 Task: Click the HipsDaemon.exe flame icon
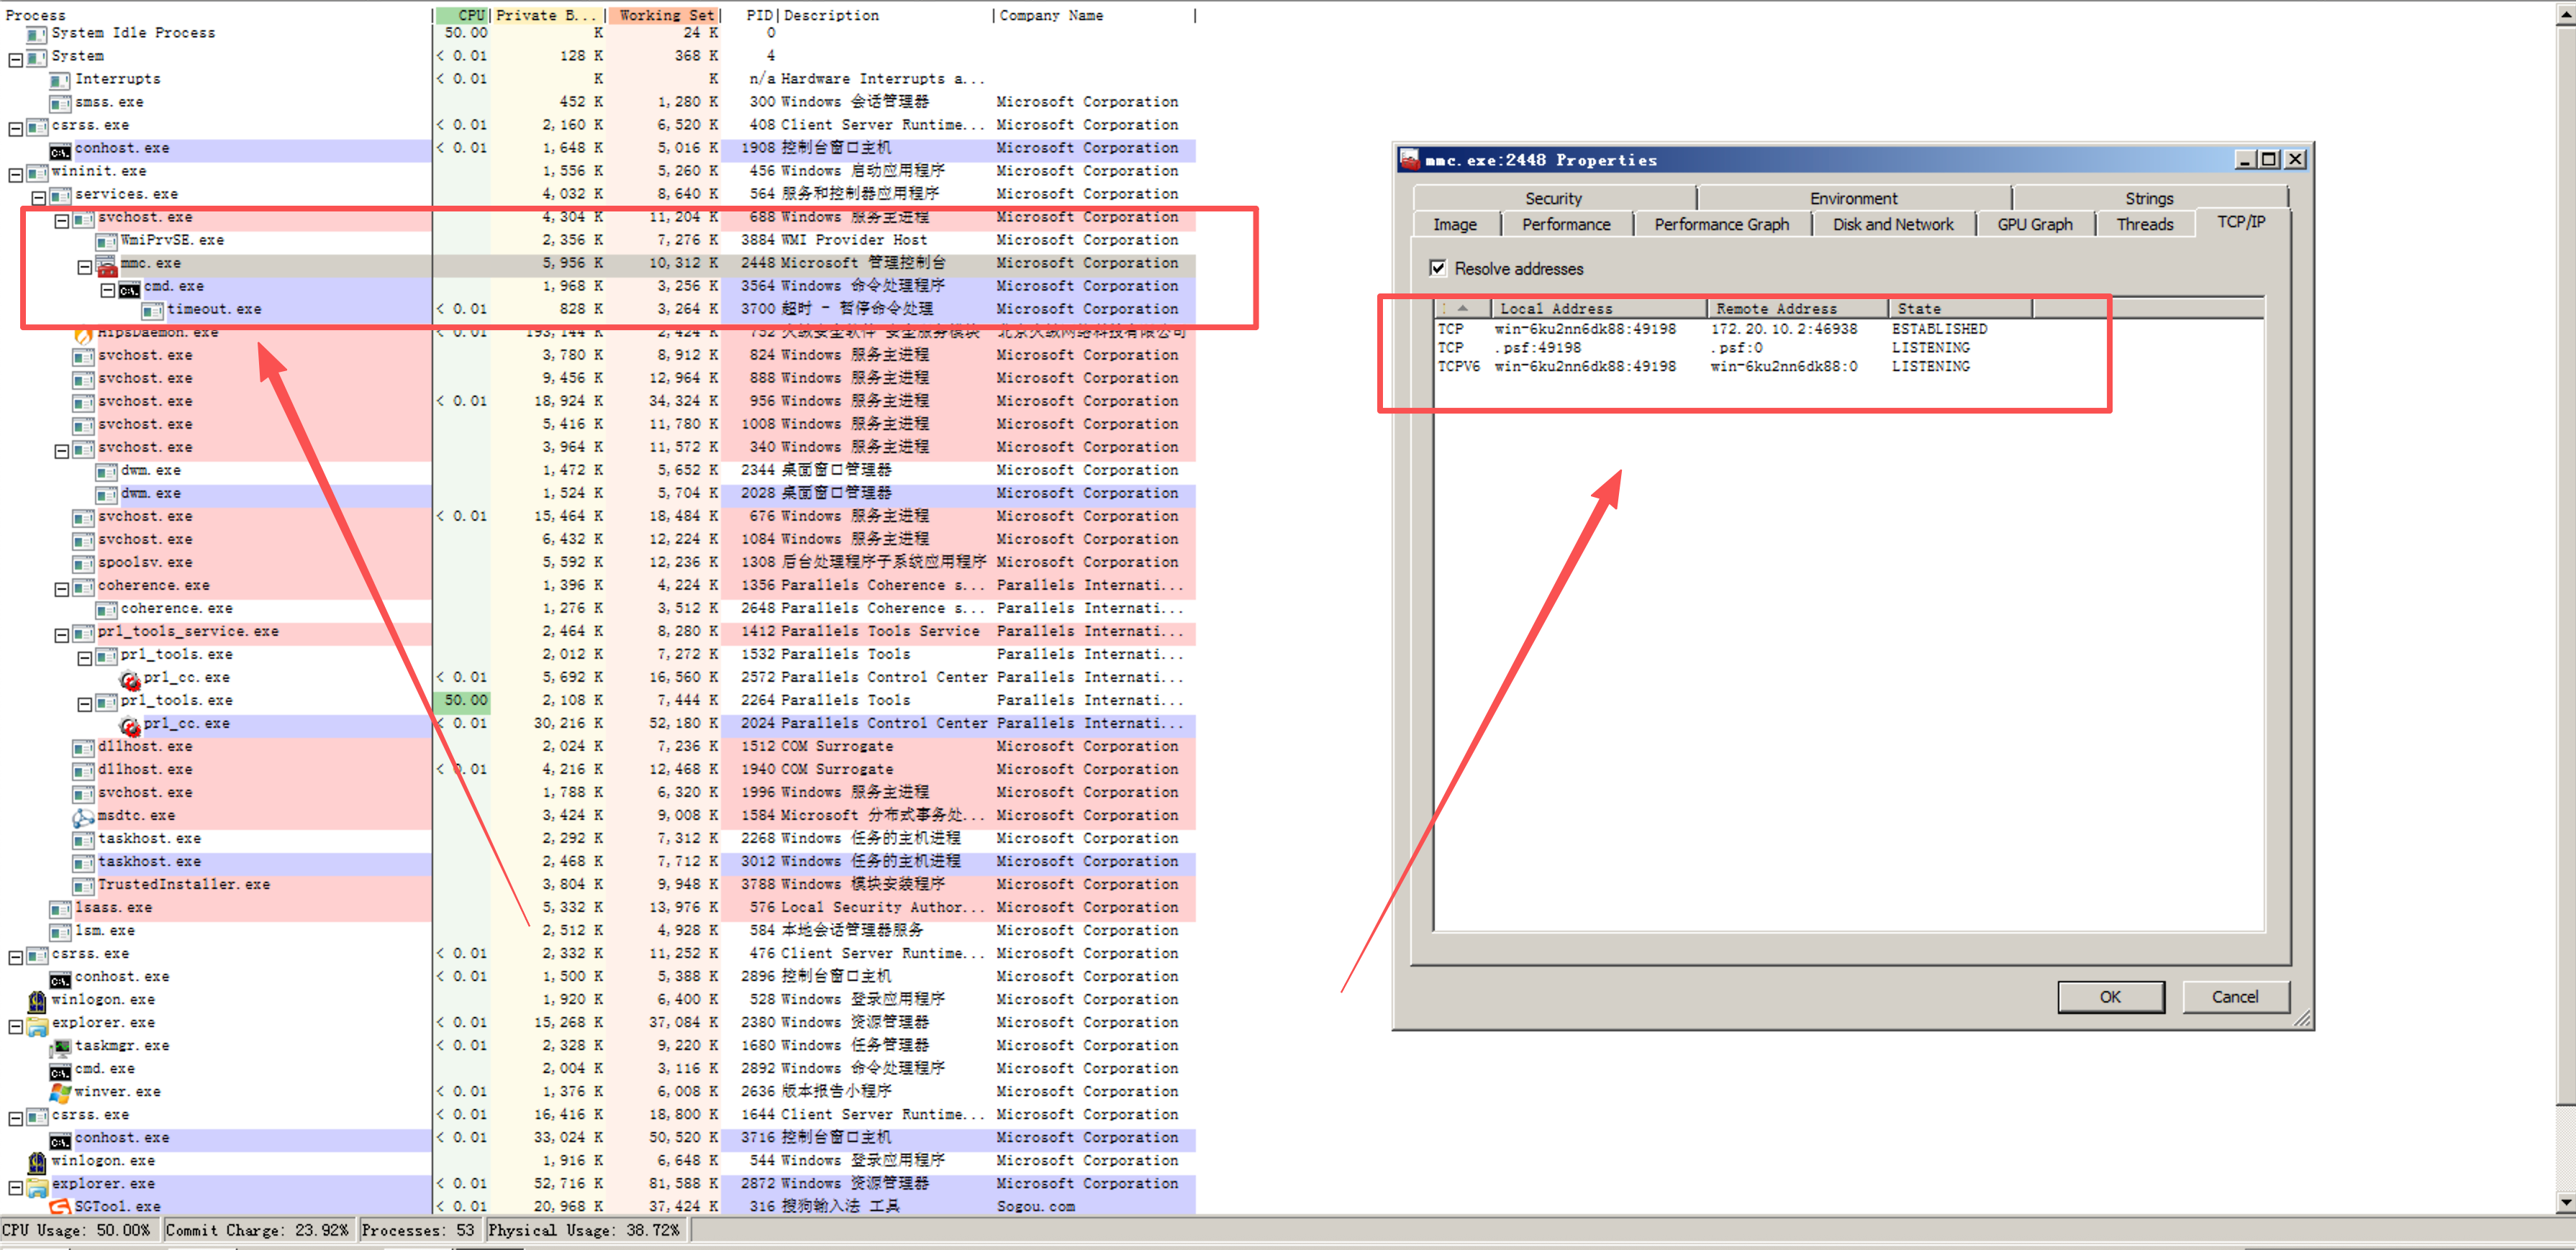84,334
